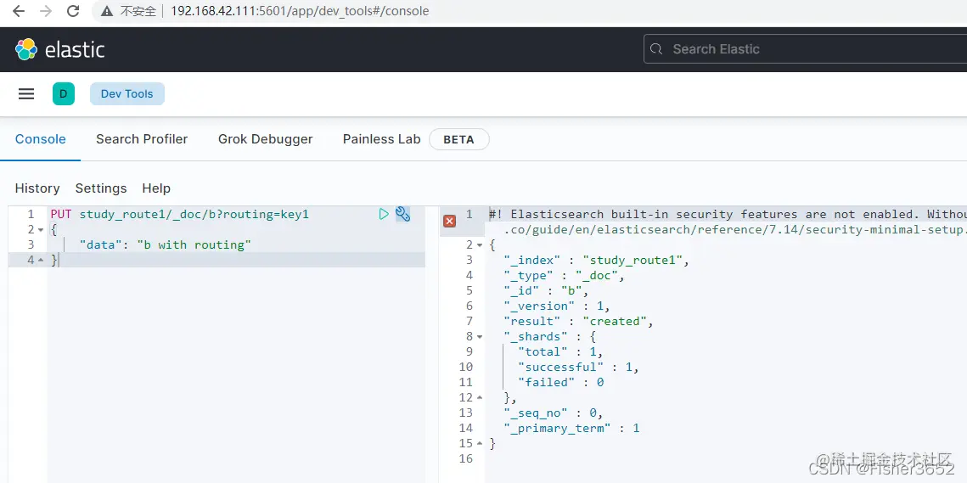Image resolution: width=967 pixels, height=483 pixels.
Task: Click the security-minimal-setup guide URL line
Action: pyautogui.click(x=735, y=229)
